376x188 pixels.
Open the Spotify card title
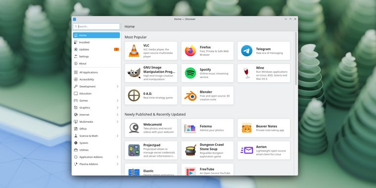[205, 70]
